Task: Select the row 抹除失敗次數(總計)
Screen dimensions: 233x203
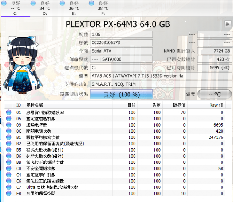Action: [x=115, y=156]
